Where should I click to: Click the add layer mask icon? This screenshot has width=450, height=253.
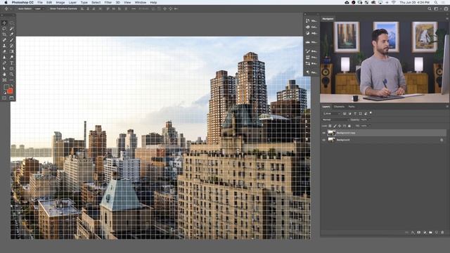(x=419, y=233)
